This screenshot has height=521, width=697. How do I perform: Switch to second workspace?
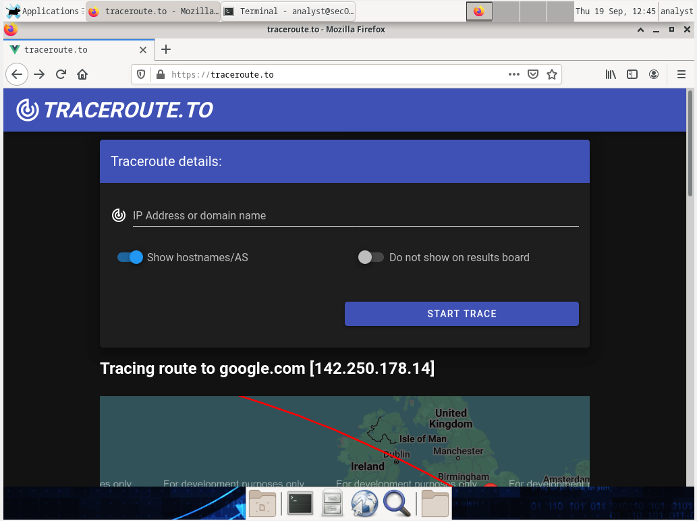tap(506, 11)
